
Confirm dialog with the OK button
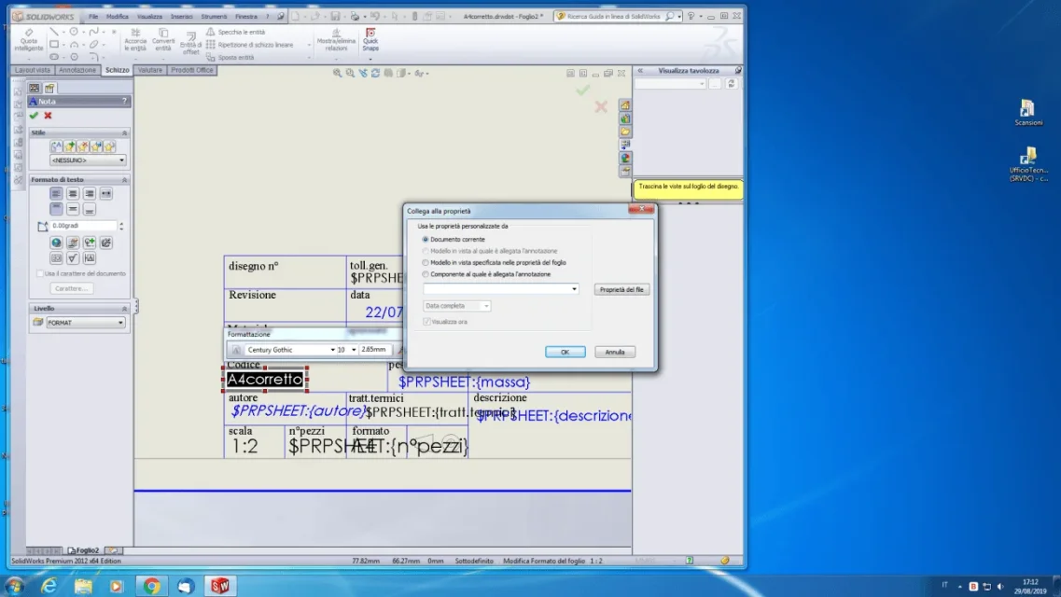click(565, 353)
